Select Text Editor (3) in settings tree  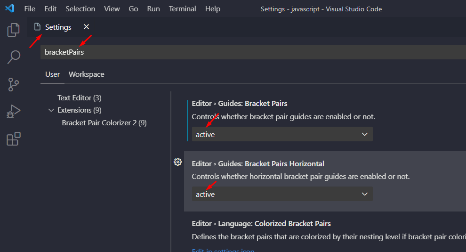79,98
